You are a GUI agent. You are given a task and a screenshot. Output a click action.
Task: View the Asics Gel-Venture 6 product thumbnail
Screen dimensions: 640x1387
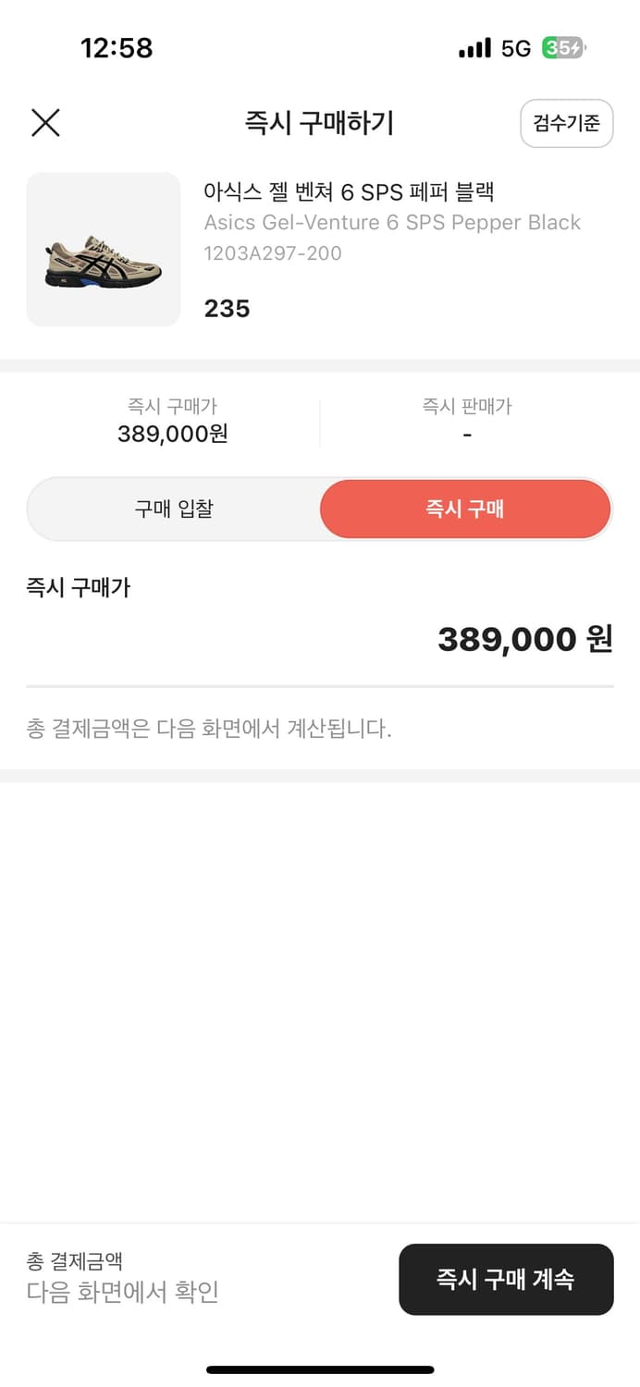pyautogui.click(x=103, y=249)
